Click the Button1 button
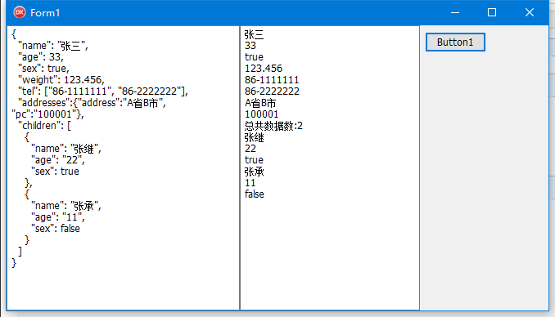Screen dimensions: 555x317 (x=455, y=42)
